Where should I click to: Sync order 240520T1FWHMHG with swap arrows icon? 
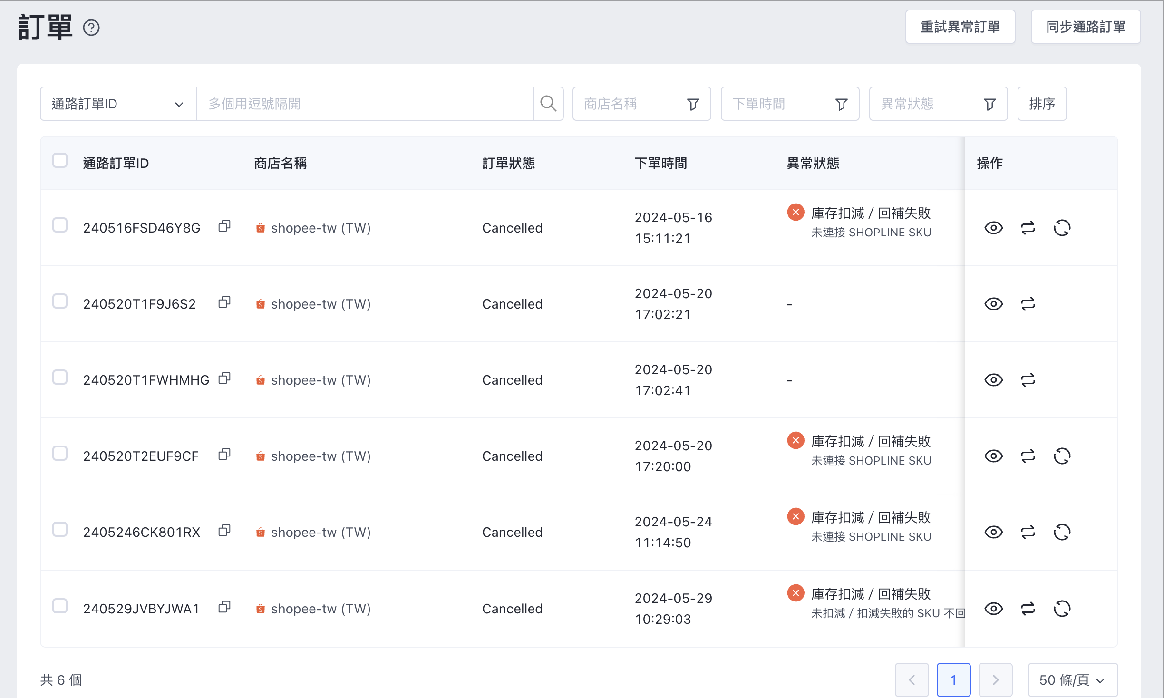[x=1028, y=380]
